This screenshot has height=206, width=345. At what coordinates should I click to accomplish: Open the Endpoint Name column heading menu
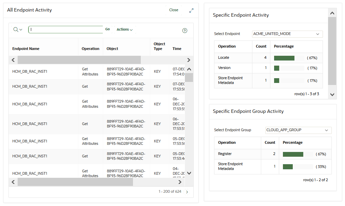click(25, 49)
